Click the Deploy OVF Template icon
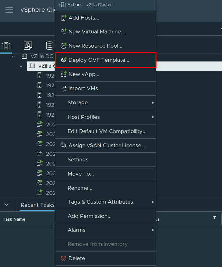Screen dimensions: 222x267 click(64, 60)
